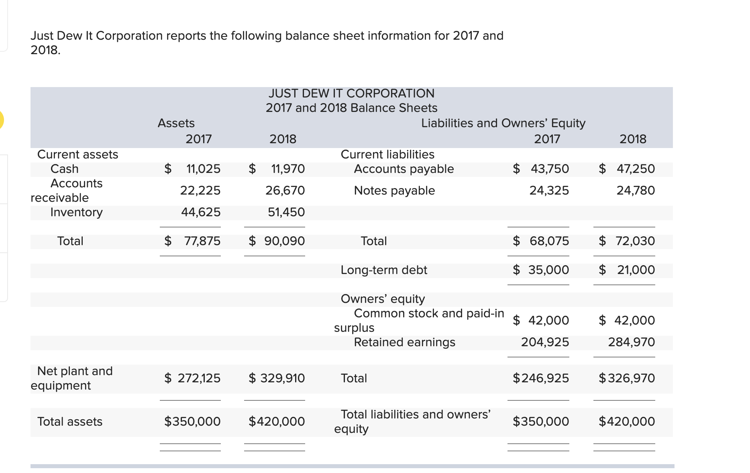Screen dimensions: 750x473
Task: Click the 2017 Inventory value 44,625
Action: (201, 212)
